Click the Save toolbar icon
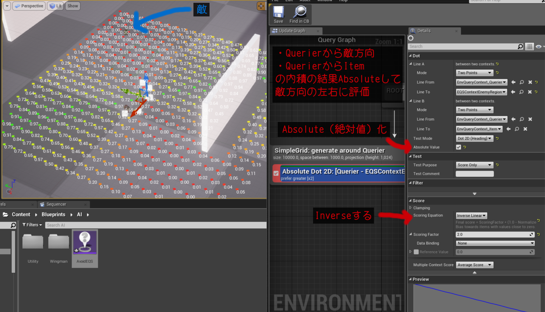 click(x=278, y=14)
